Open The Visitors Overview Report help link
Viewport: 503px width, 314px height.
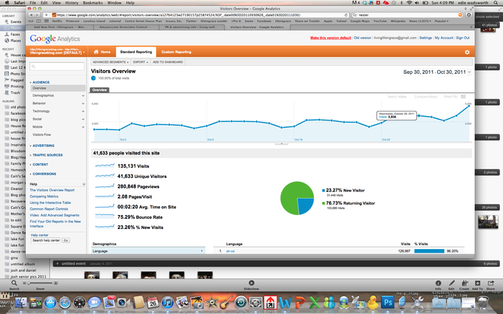[52, 190]
